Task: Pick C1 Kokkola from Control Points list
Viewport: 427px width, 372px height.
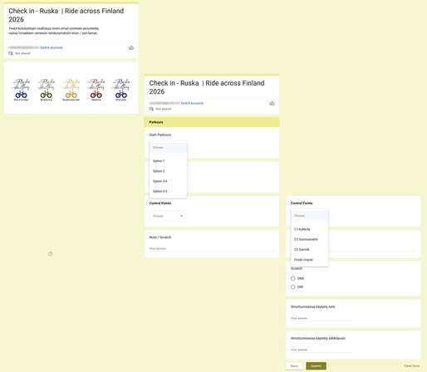Action: 310,229
